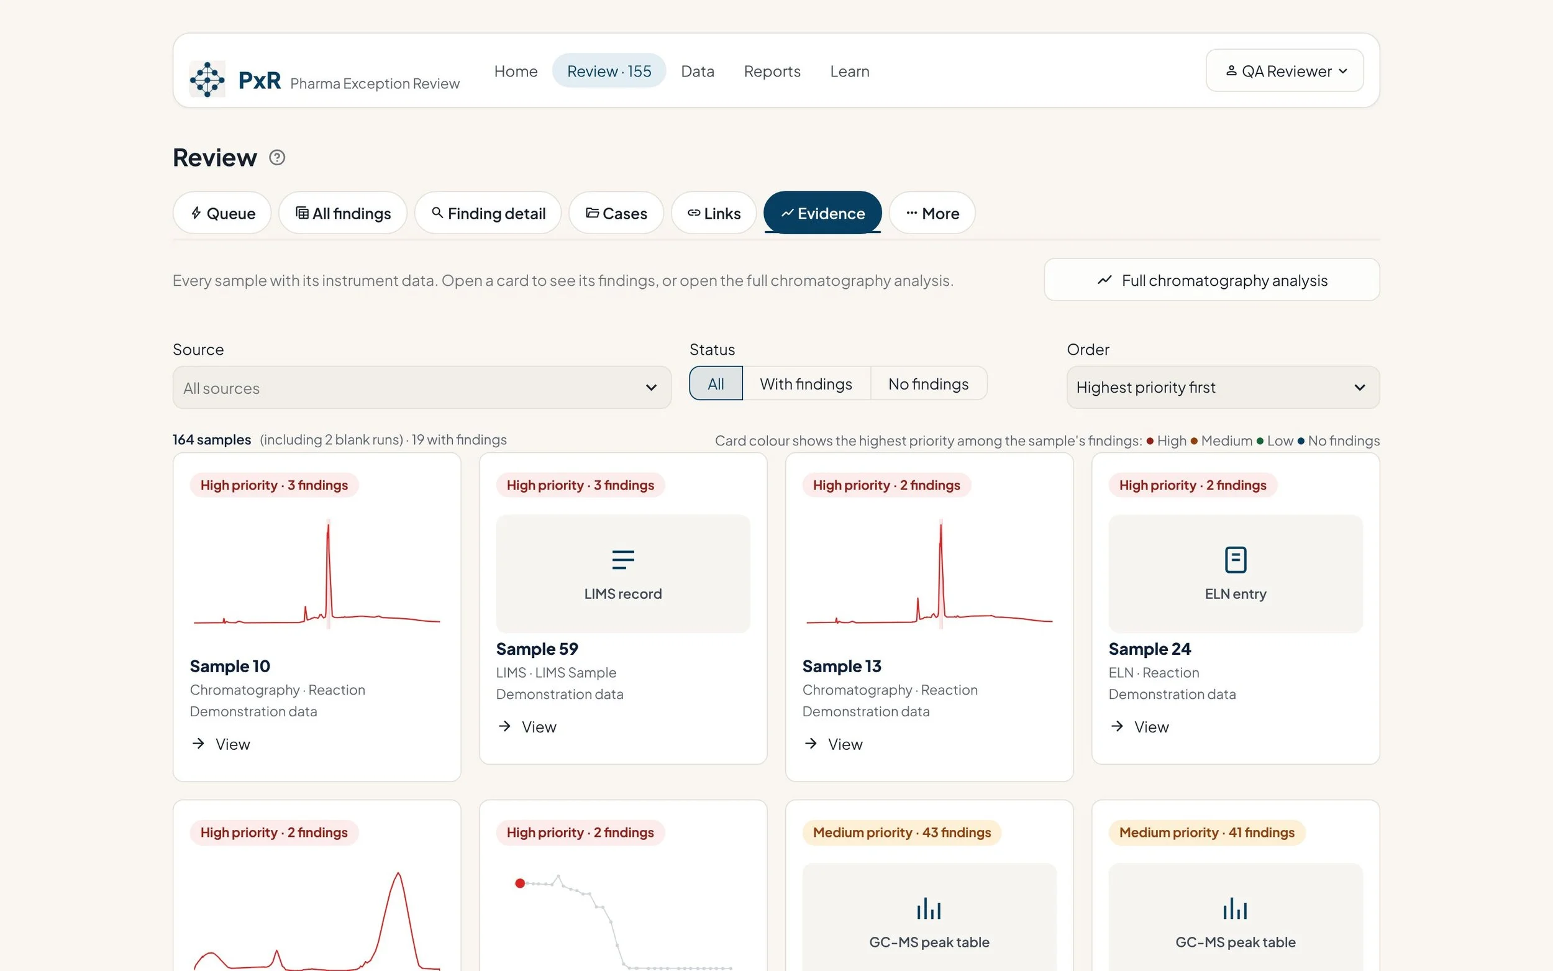Click Medium priority · 43 findings badge
1553x971 pixels.
tap(901, 832)
